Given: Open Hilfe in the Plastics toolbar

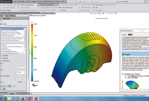Looking at the screenshot, I should coord(95,8).
